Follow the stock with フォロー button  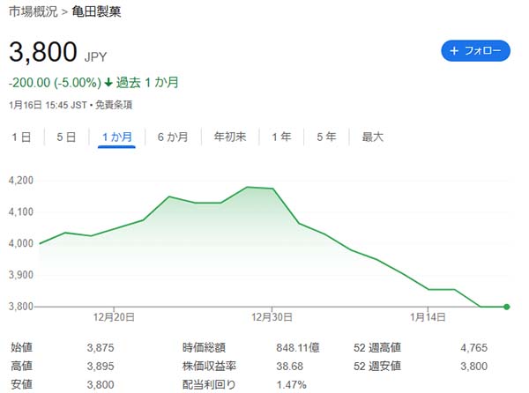point(476,51)
